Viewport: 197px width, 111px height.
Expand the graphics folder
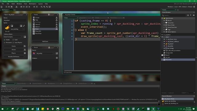tap(162, 35)
